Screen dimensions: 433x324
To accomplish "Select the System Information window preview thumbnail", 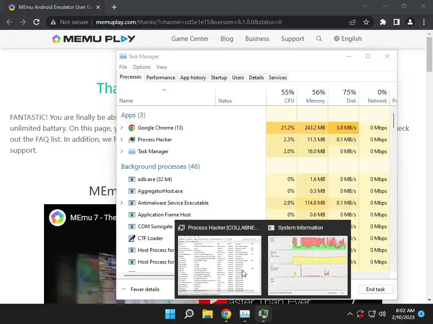I will tap(308, 265).
